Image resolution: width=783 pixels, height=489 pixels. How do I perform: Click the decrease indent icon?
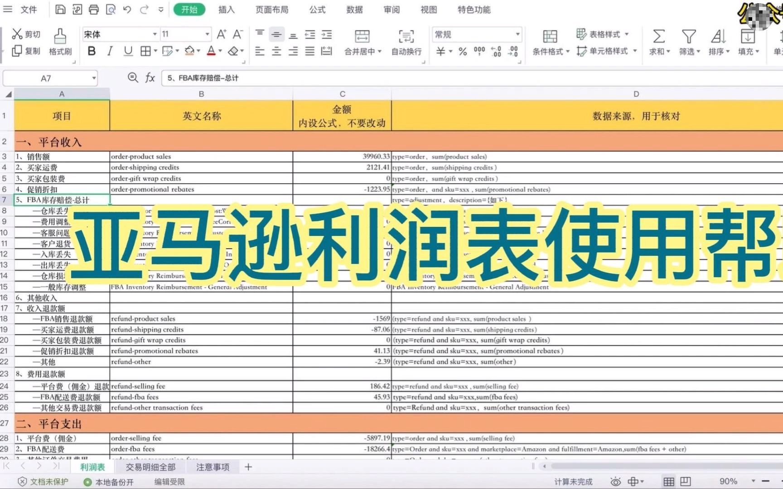coord(310,34)
